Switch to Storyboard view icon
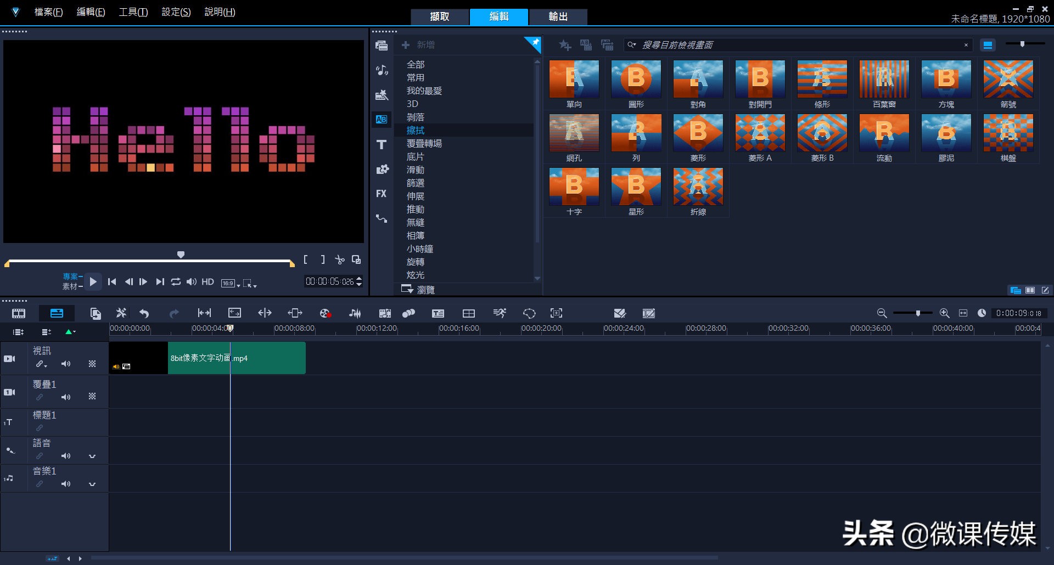This screenshot has width=1054, height=565. click(19, 313)
